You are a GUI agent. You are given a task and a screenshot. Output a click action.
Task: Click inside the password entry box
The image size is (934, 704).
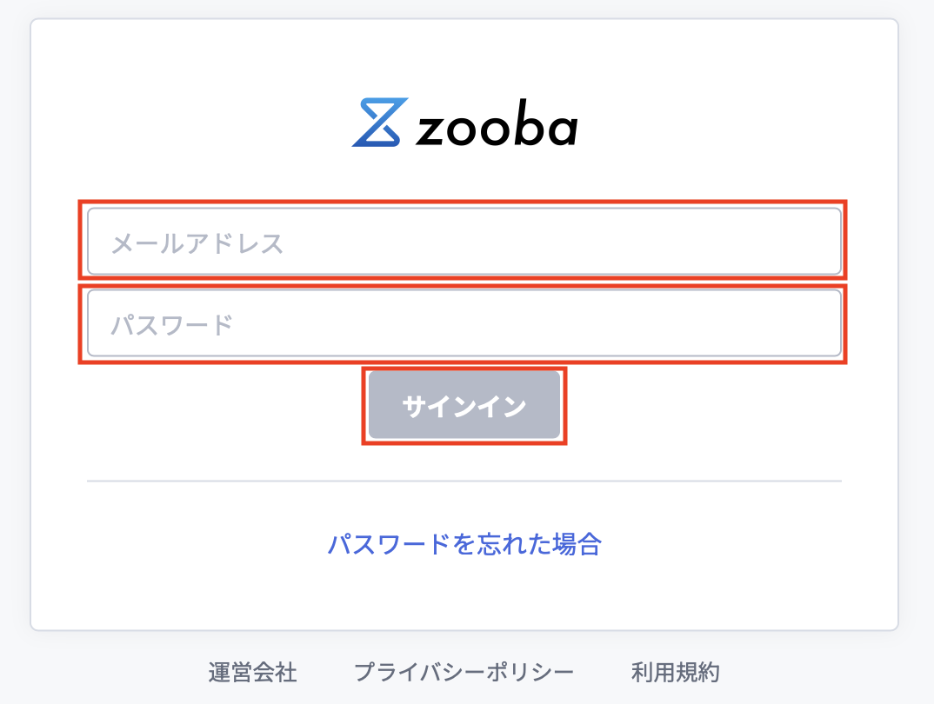[x=464, y=322]
